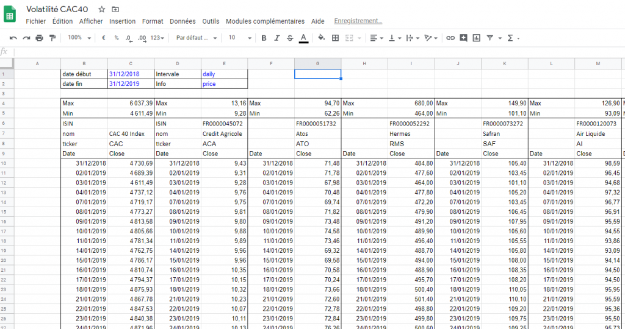Open the Insertion menu
Image resolution: width=625 pixels, height=329 pixels.
(122, 21)
